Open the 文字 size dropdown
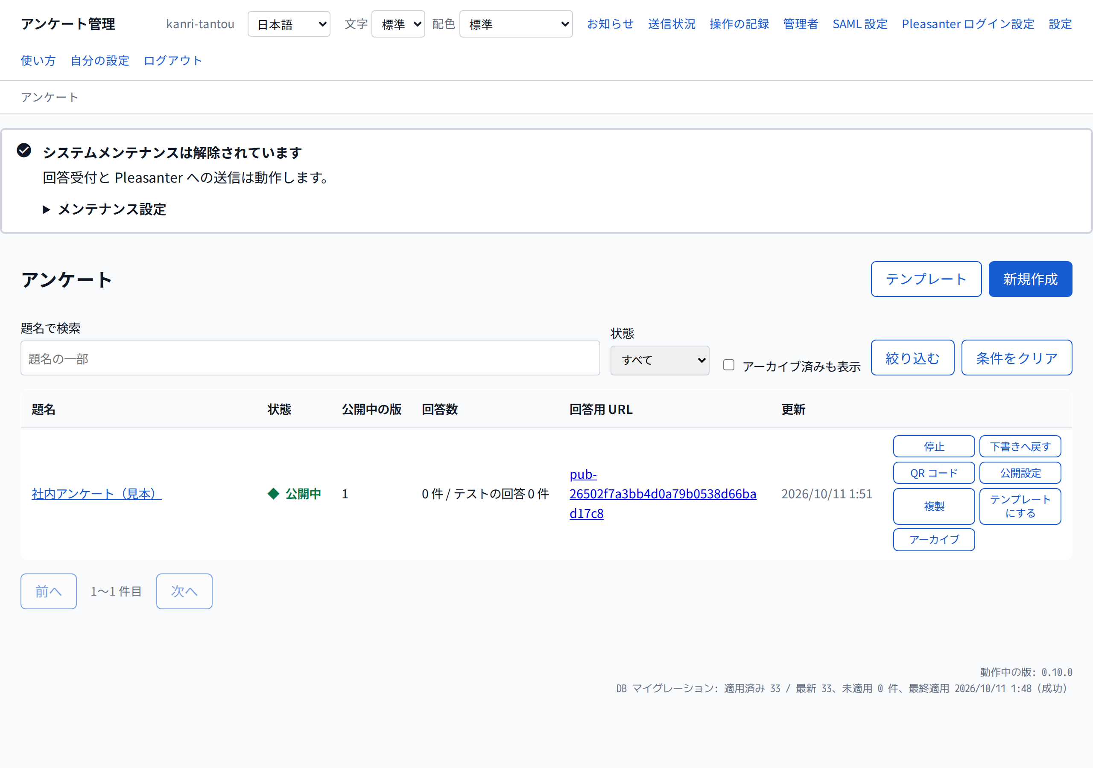1093x768 pixels. click(x=398, y=24)
